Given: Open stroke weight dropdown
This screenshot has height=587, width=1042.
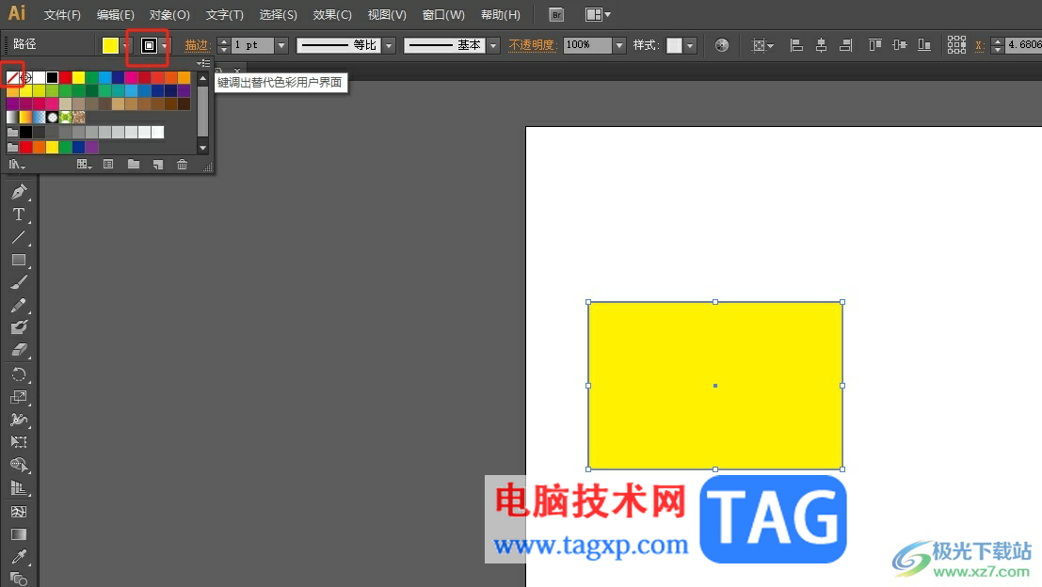Looking at the screenshot, I should (x=281, y=45).
